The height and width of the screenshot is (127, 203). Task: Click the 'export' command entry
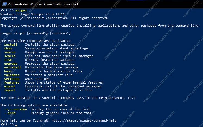10,86
